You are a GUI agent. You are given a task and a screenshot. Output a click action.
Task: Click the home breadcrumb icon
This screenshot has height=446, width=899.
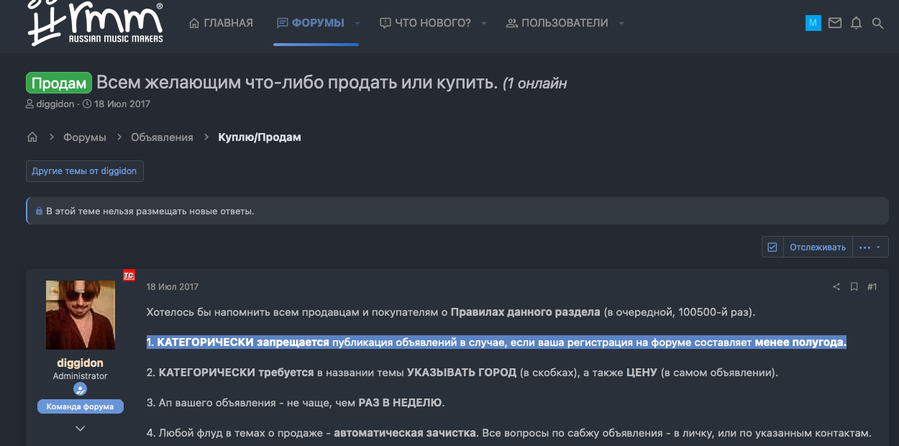pos(32,137)
